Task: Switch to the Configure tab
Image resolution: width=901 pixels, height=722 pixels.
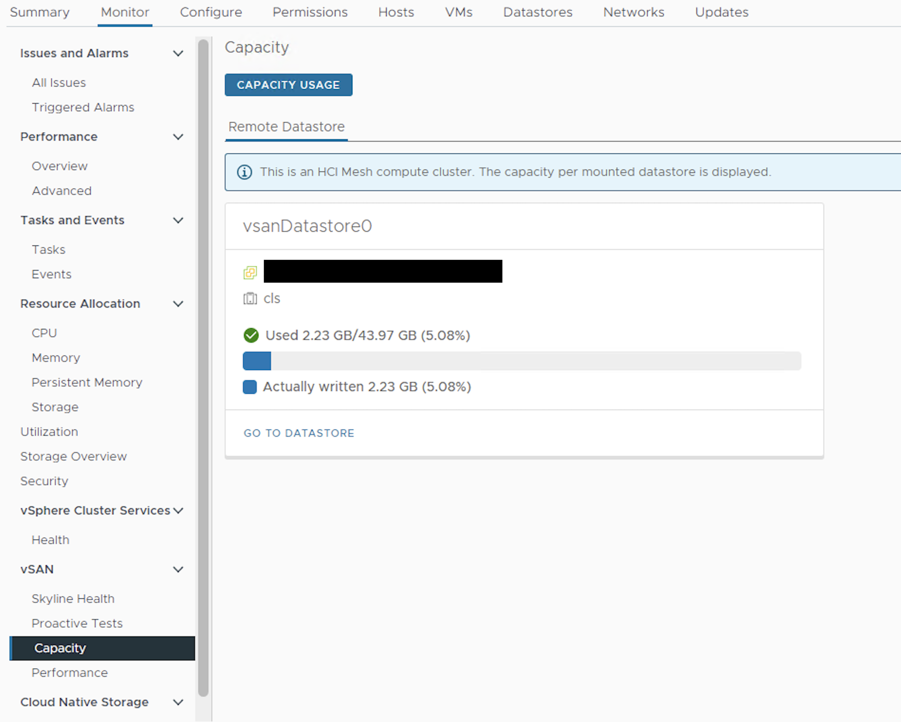Action: [x=211, y=12]
